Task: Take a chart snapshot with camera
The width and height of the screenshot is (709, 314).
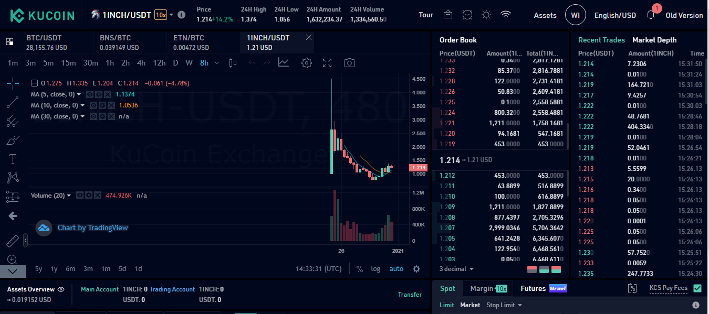Action: (349, 63)
